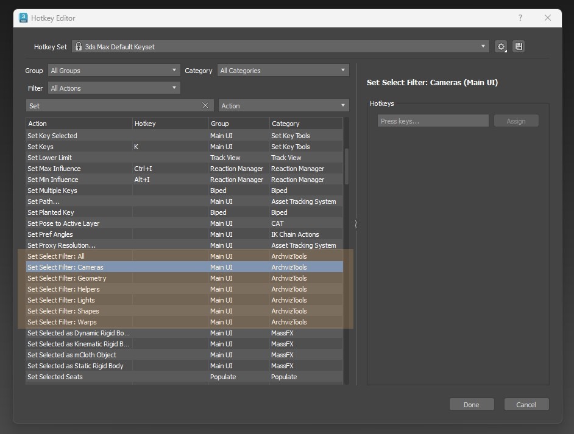Click the action list vertical scrollbar

click(x=347, y=167)
